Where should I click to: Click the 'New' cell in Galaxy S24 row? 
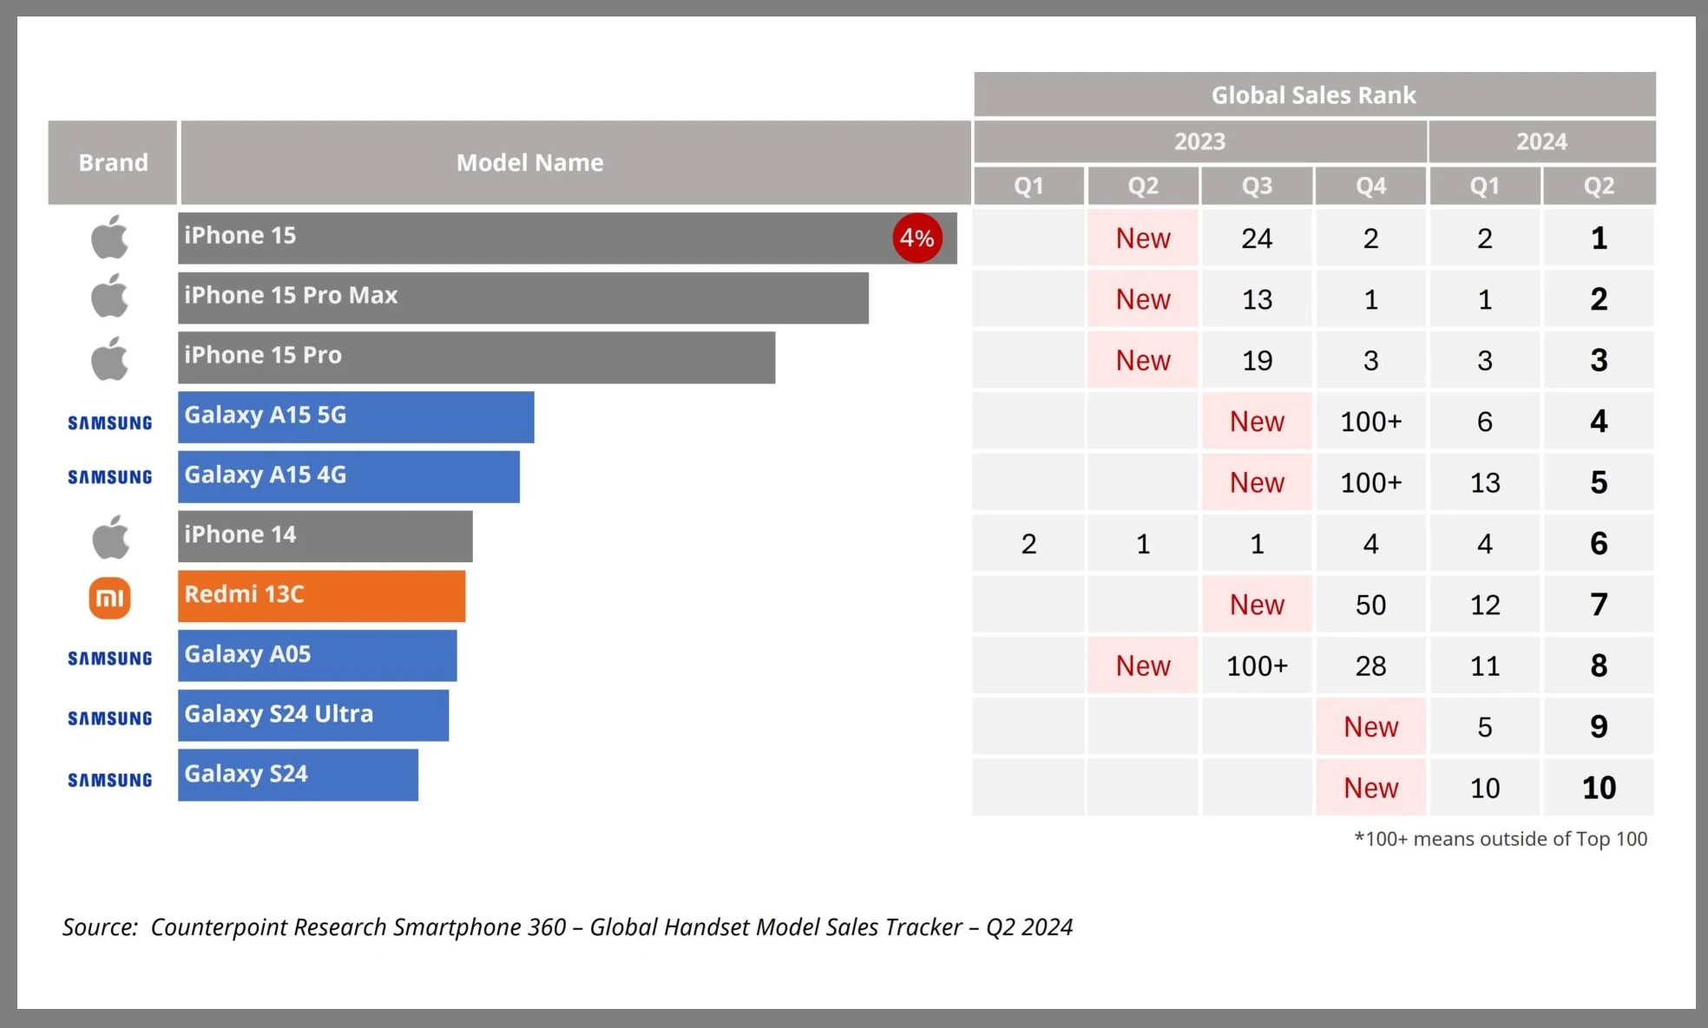click(x=1371, y=788)
